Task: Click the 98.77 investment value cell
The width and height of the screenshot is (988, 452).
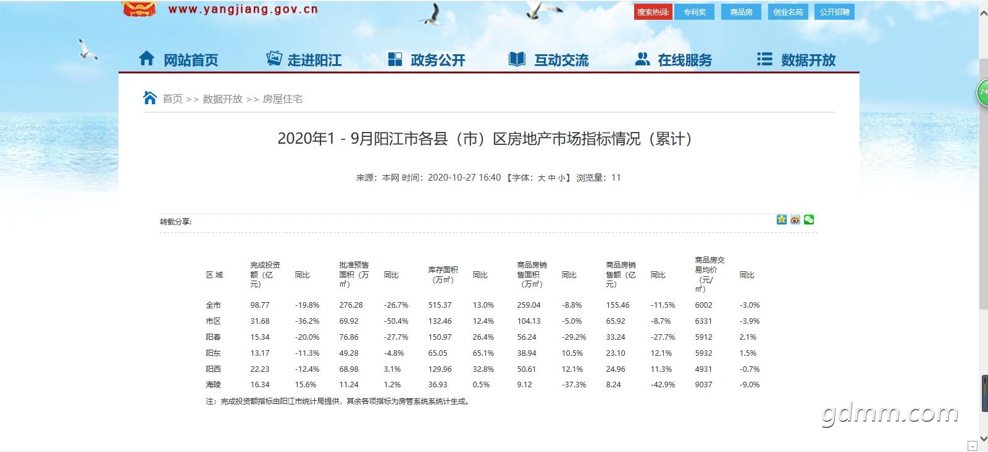Action: pyautogui.click(x=260, y=305)
